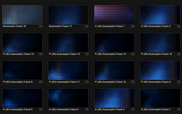Click the "(4K) Anamorphic Future 12" label
This screenshot has width=182, height=114.
tap(20, 54)
